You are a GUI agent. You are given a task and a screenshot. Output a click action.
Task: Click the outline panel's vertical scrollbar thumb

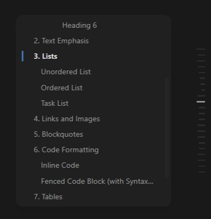point(167,128)
